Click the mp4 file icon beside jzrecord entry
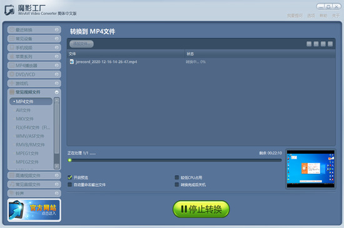 [x=72, y=62]
